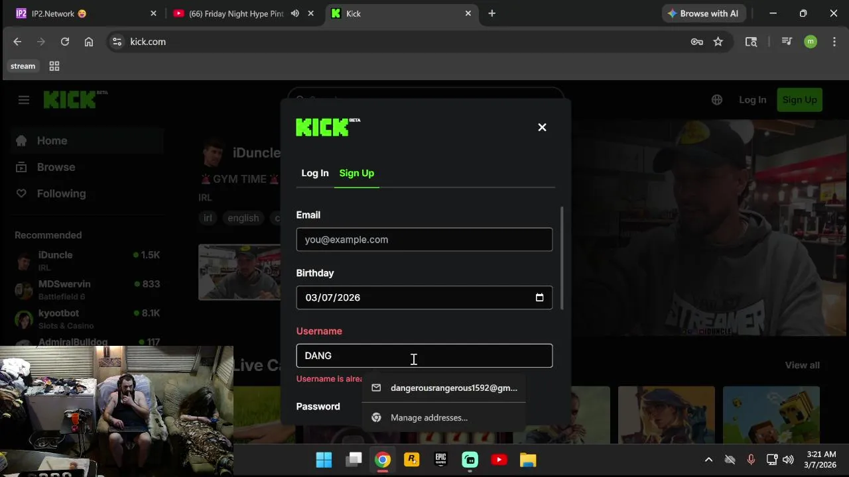Open password manager key icon
The width and height of the screenshot is (849, 477).
(x=696, y=42)
